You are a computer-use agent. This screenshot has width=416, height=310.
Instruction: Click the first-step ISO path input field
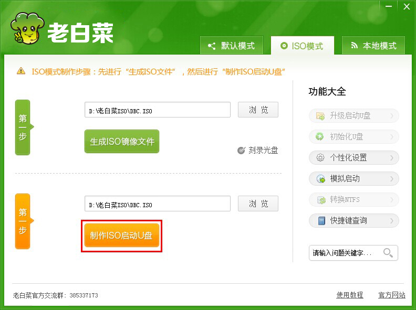158,110
